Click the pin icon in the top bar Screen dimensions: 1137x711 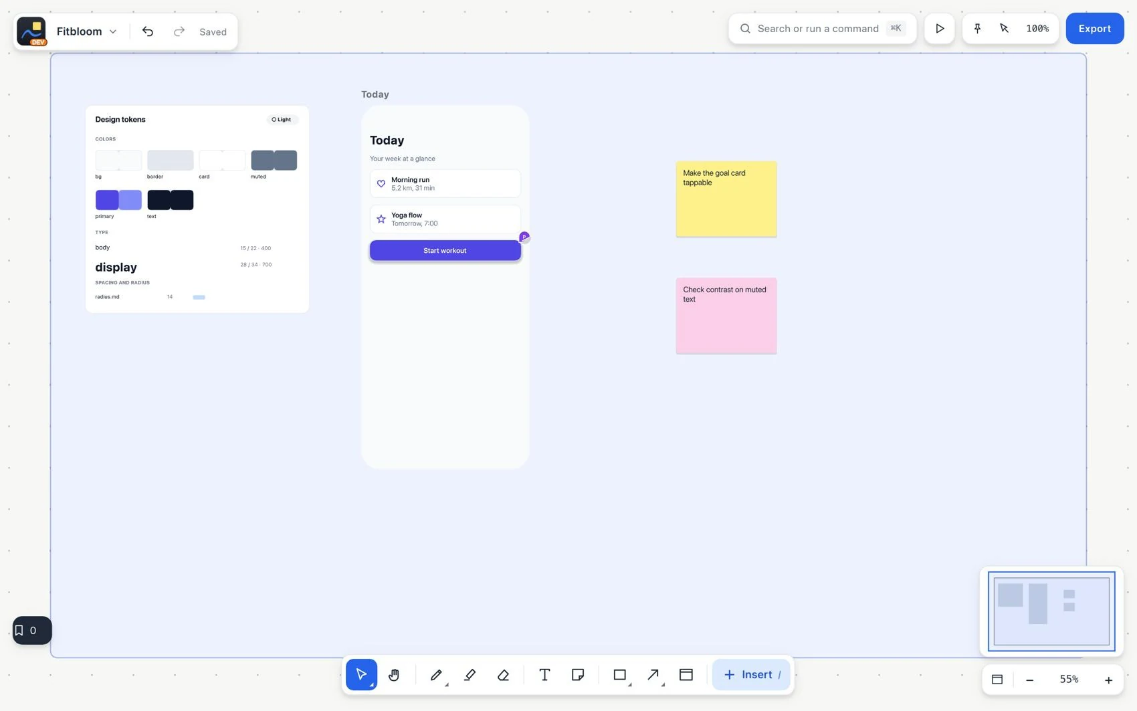point(977,28)
